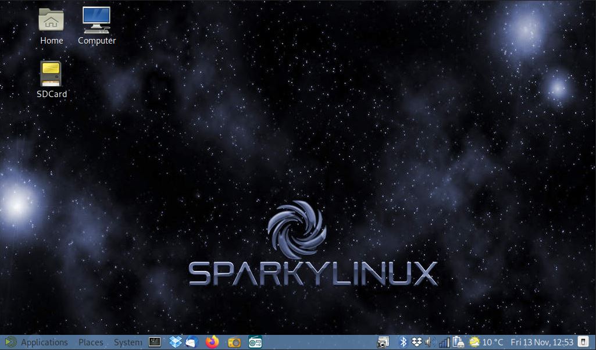Open the Places menu
The height and width of the screenshot is (350, 596).
pyautogui.click(x=91, y=342)
